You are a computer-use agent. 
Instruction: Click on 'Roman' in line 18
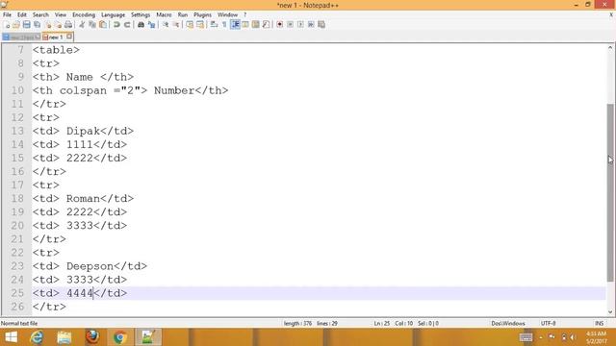click(x=83, y=199)
